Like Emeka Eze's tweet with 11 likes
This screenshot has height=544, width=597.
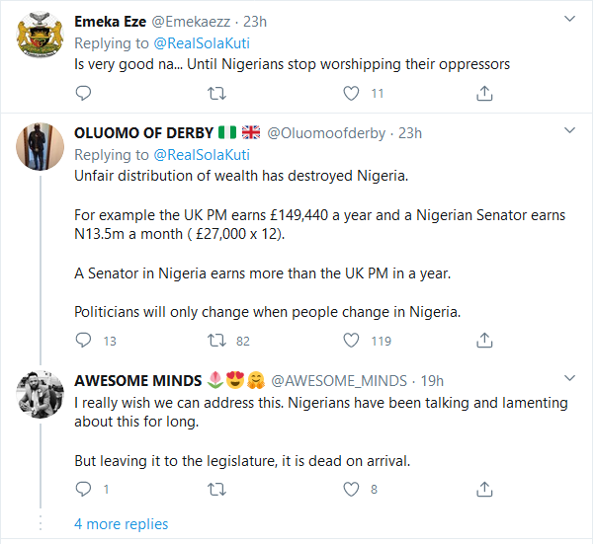(351, 94)
